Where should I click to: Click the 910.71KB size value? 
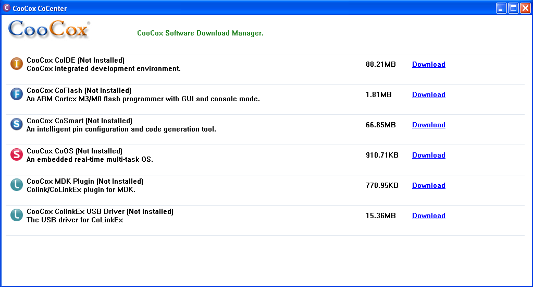pyautogui.click(x=382, y=156)
